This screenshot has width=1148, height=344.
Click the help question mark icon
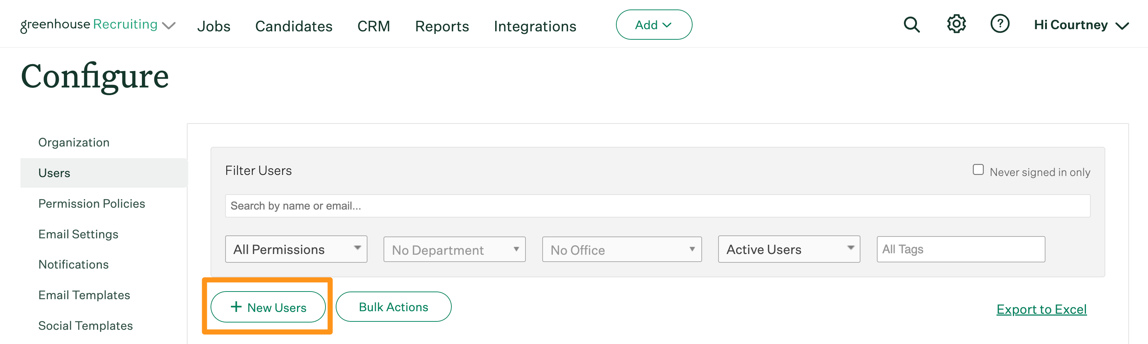999,24
